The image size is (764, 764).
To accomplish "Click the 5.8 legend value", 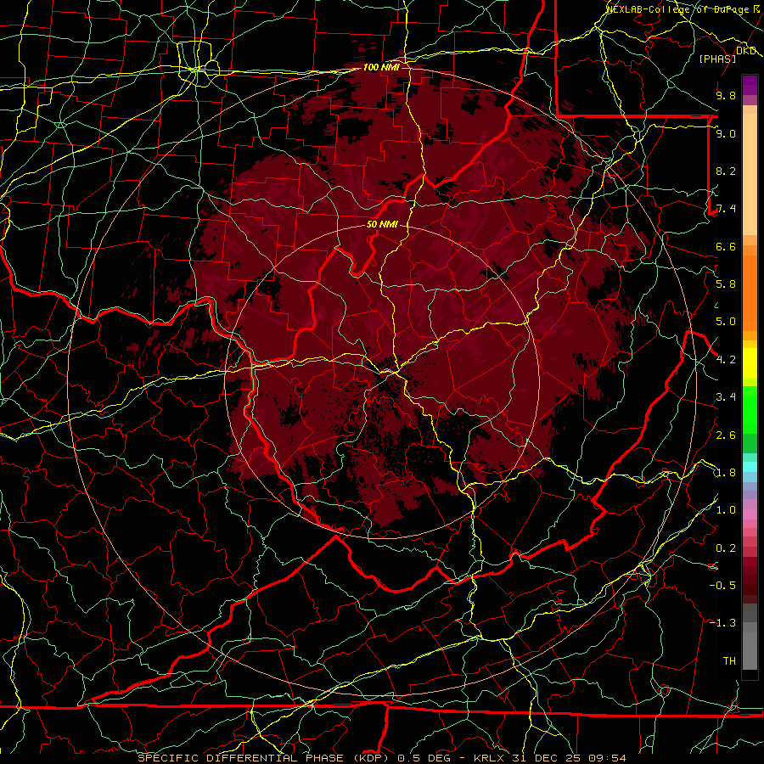I will pos(726,284).
